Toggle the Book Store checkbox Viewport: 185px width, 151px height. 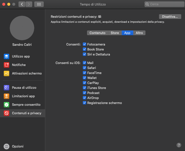[x=84, y=49]
